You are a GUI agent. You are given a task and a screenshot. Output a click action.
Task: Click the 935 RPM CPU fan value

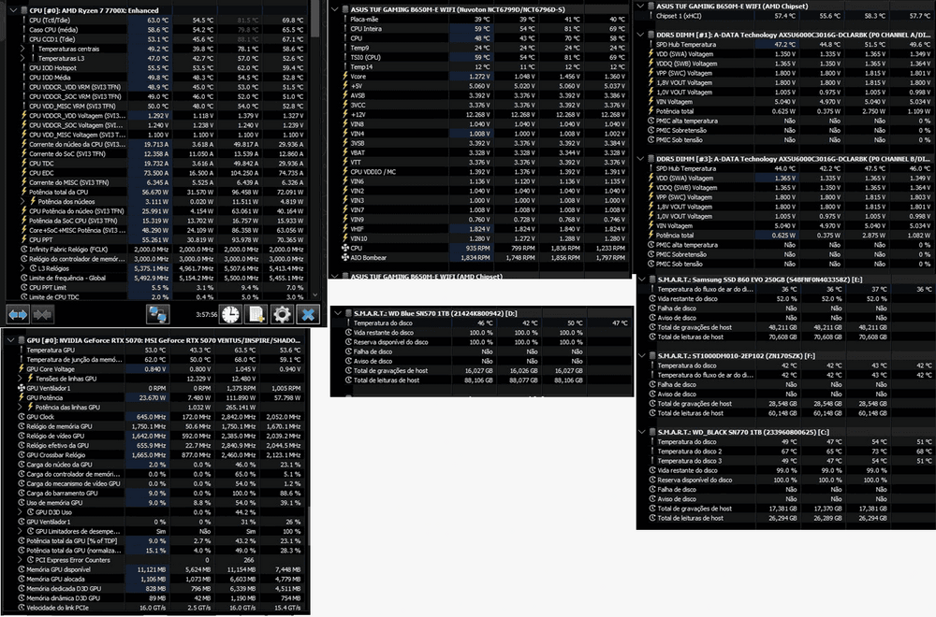click(477, 248)
